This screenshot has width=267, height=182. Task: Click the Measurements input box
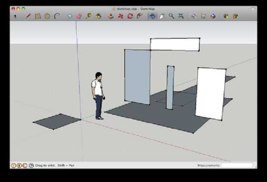click(x=237, y=165)
